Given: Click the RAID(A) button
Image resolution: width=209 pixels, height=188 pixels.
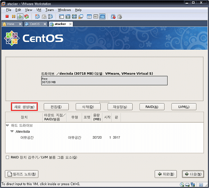Looking at the screenshot, I should pyautogui.click(x=152, y=107).
